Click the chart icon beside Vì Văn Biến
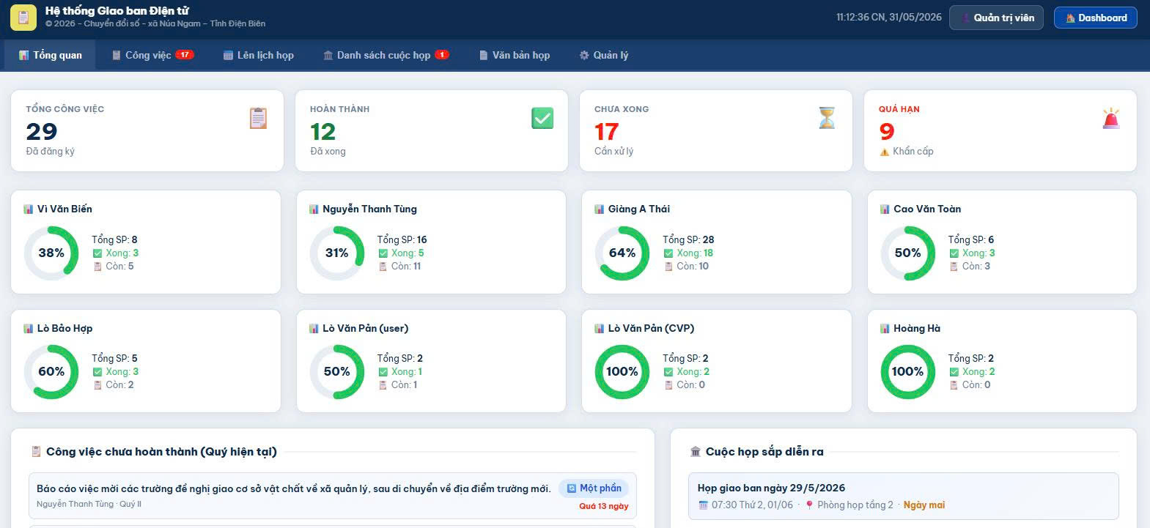1150x528 pixels. [x=29, y=209]
